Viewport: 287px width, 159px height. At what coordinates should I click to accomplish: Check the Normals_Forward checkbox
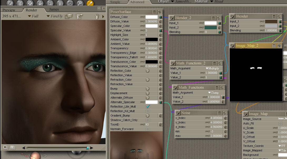(148, 129)
